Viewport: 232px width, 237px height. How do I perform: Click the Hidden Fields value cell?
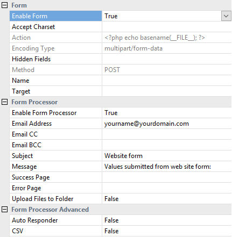click(x=167, y=59)
